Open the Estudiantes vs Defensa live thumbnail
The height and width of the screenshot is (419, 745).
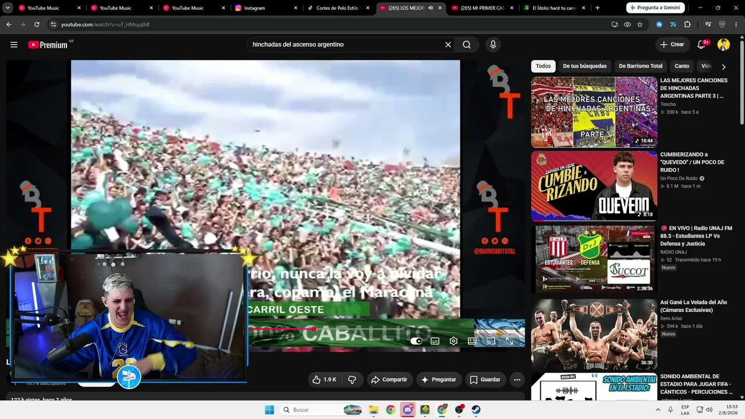pos(594,260)
